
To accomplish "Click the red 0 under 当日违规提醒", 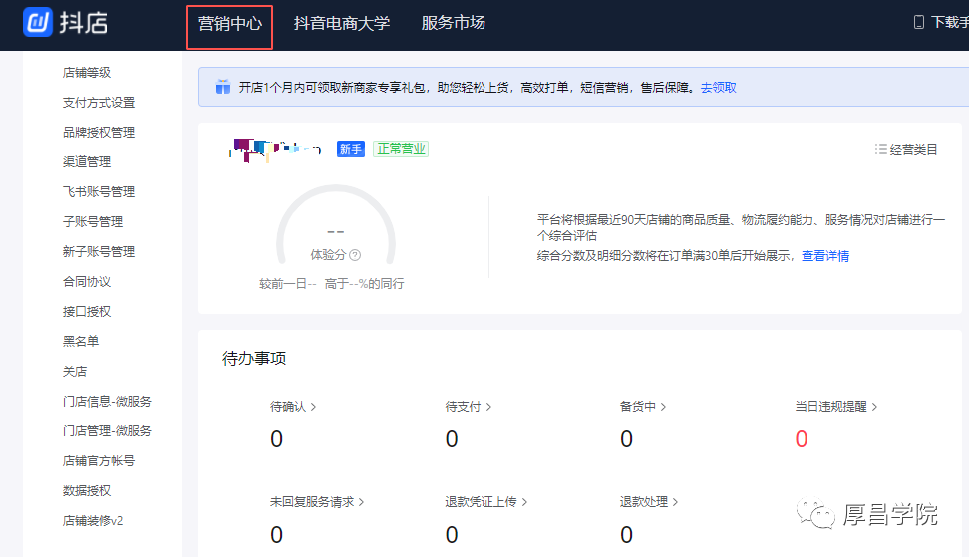I will click(x=802, y=439).
